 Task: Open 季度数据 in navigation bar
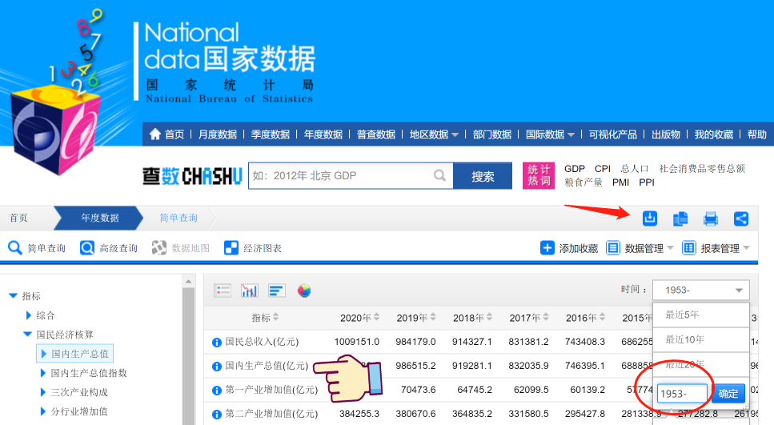271,134
